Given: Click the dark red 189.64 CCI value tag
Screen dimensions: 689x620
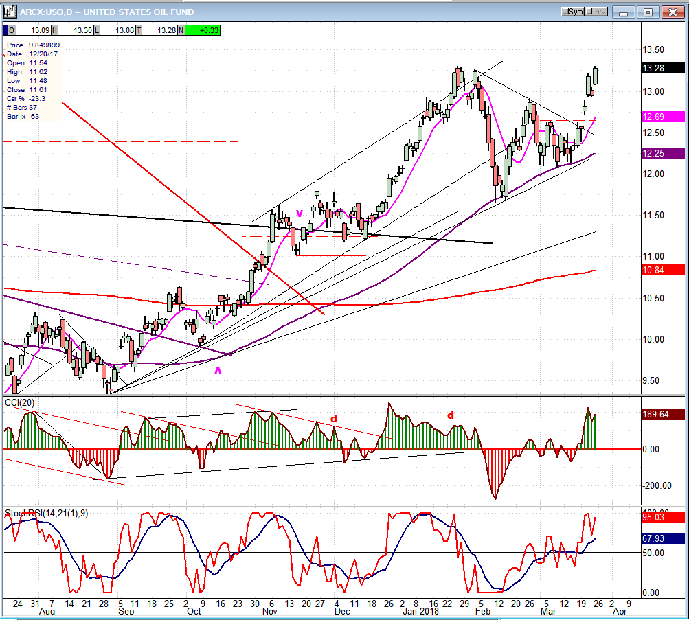Looking at the screenshot, I should [662, 414].
